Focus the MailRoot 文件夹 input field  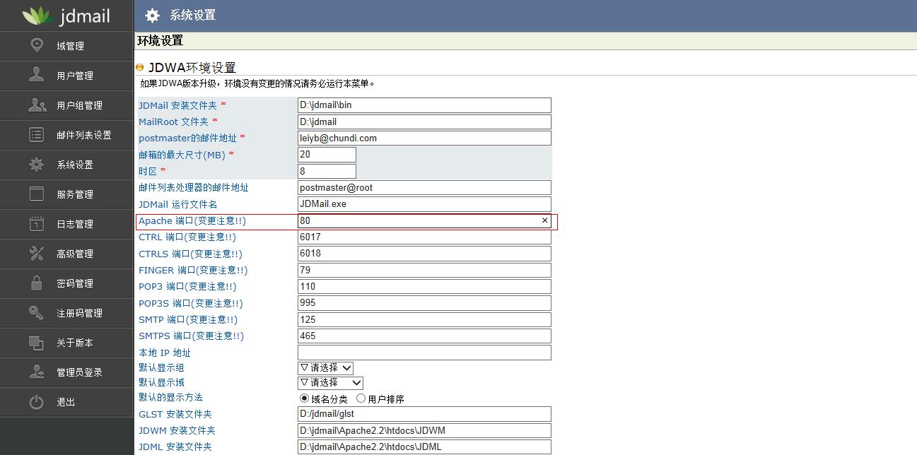pyautogui.click(x=424, y=122)
